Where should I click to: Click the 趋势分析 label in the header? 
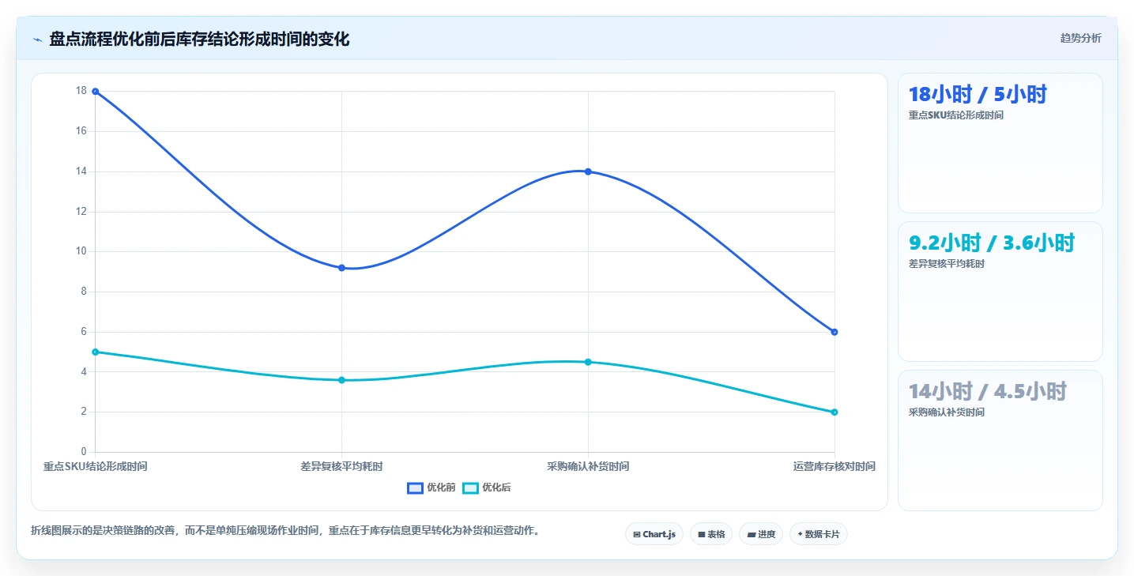point(1080,38)
